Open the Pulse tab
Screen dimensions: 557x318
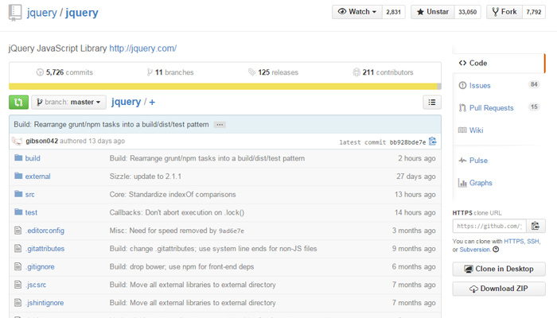coord(478,161)
